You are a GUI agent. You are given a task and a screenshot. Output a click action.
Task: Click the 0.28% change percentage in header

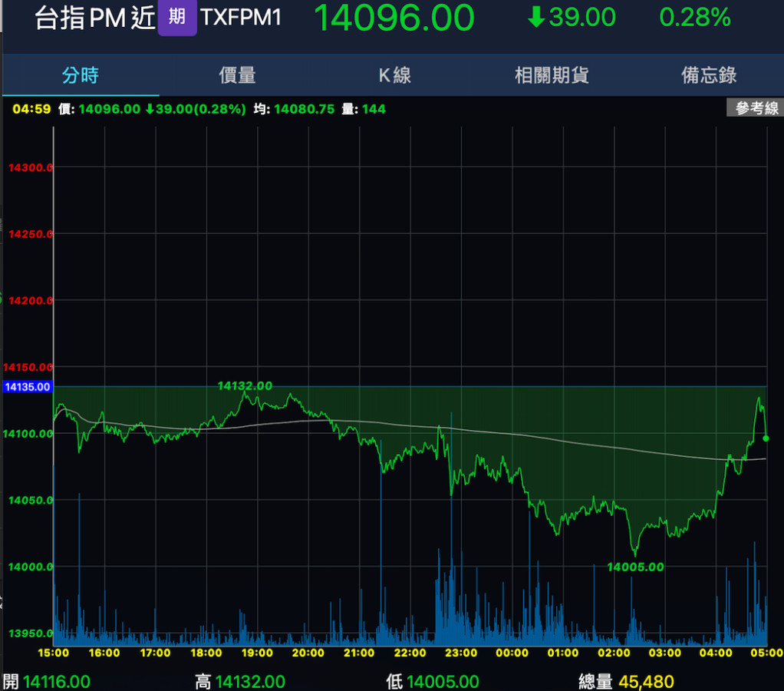coord(695,18)
